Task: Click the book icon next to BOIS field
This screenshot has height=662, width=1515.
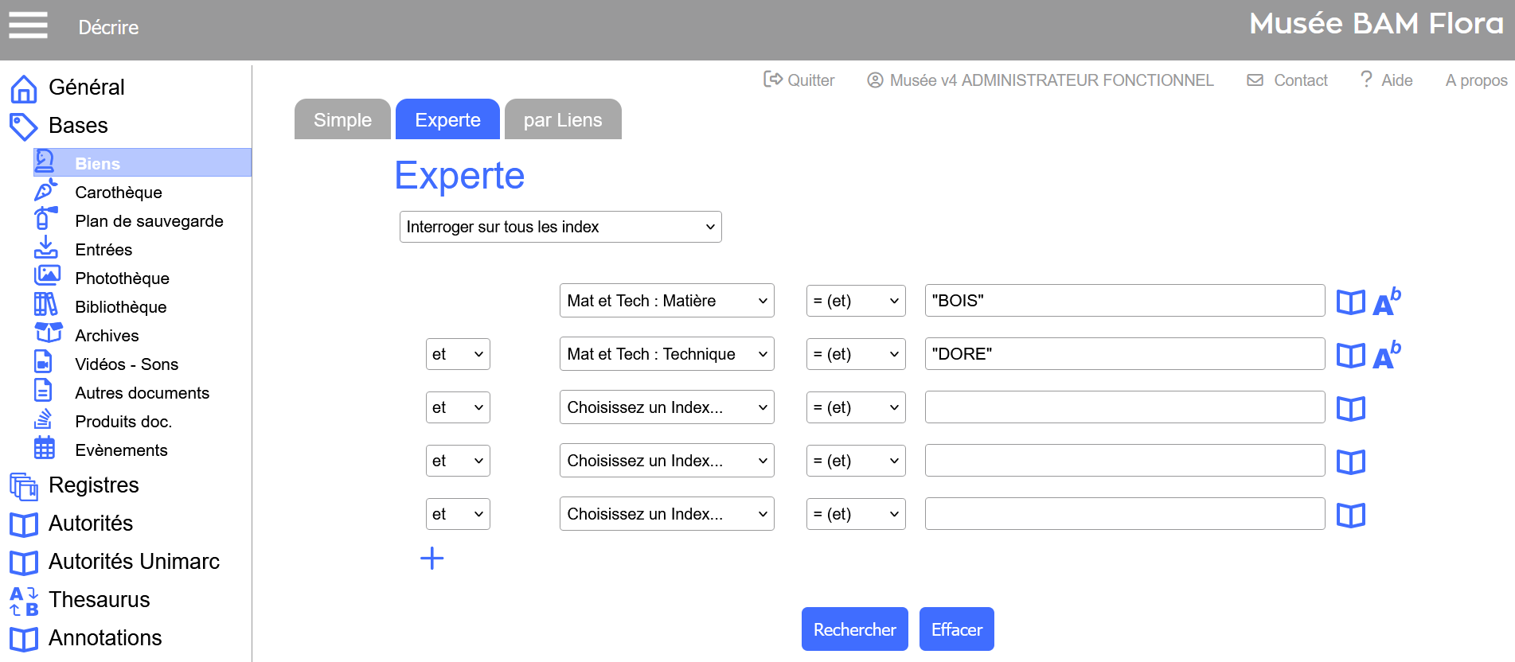Action: pyautogui.click(x=1350, y=302)
